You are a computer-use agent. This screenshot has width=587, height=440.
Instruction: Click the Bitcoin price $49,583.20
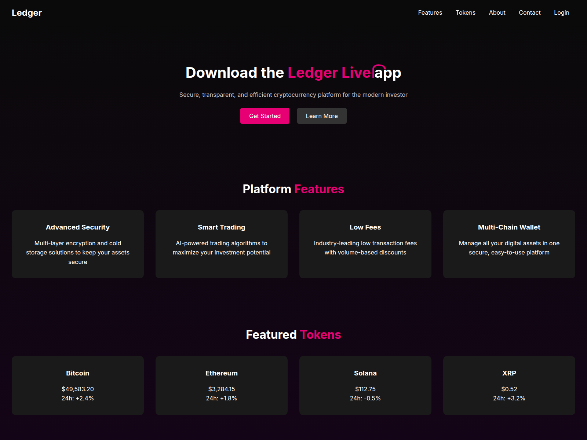pos(78,389)
